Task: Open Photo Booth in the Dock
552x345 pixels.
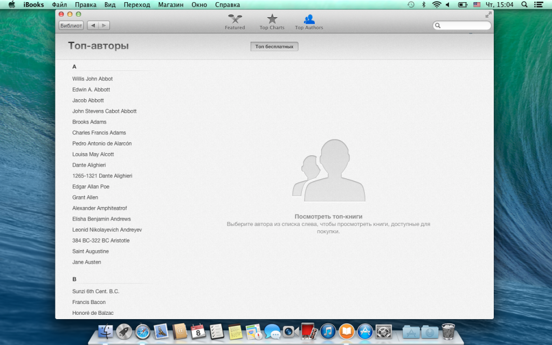Action: (x=309, y=332)
